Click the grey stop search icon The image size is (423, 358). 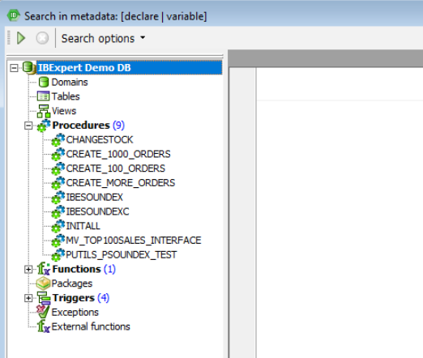point(42,38)
